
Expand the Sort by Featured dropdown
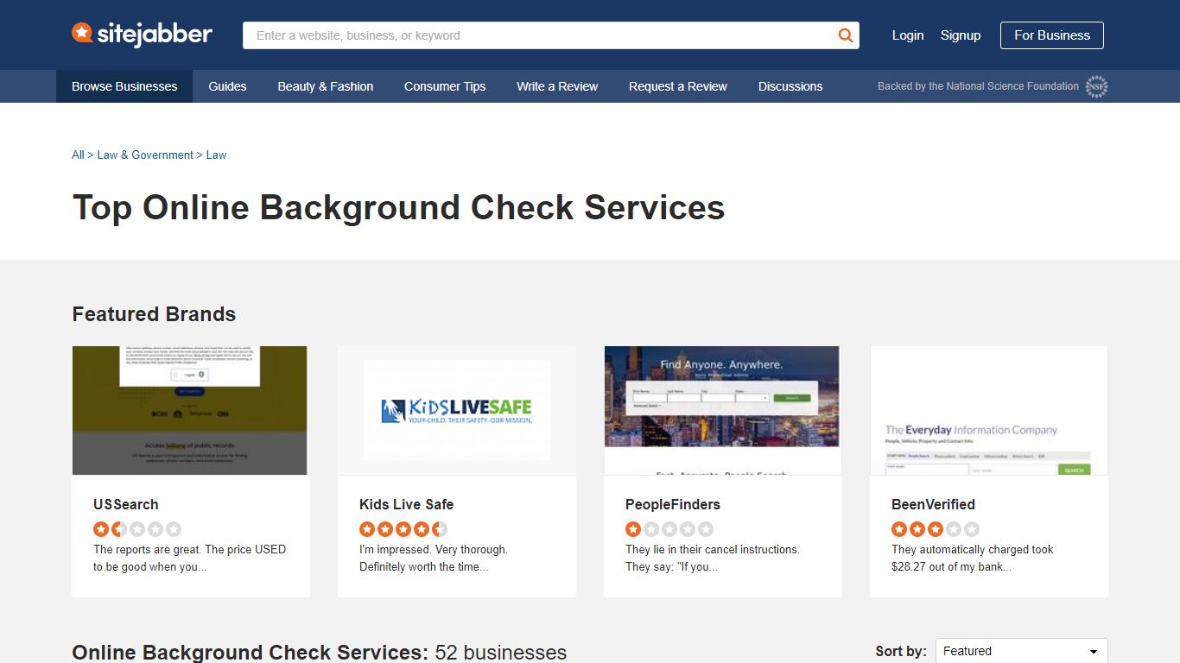pos(1021,651)
